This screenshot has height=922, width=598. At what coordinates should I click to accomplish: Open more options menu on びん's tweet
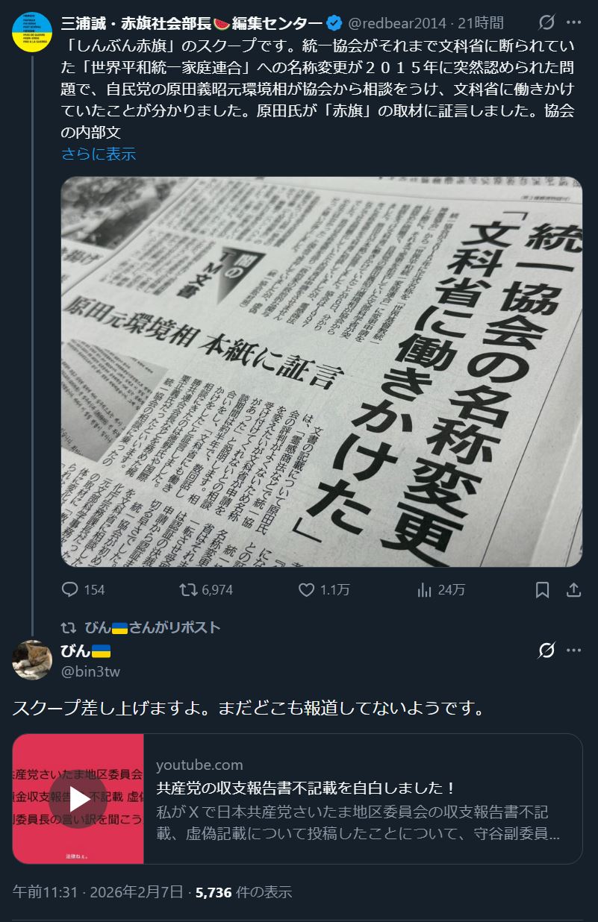point(573,650)
